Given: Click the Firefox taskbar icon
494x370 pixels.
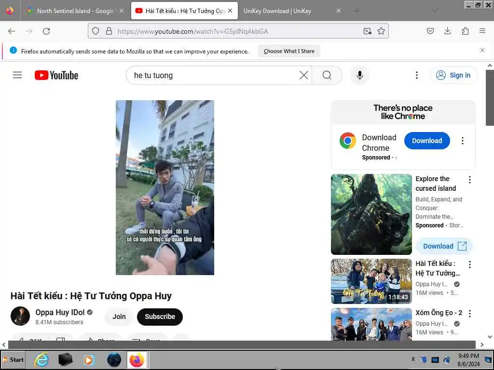Looking at the screenshot, I should (x=137, y=359).
